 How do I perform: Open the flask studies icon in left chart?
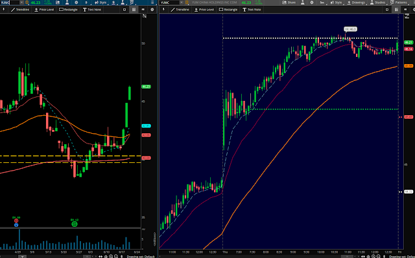[x=67, y=3]
